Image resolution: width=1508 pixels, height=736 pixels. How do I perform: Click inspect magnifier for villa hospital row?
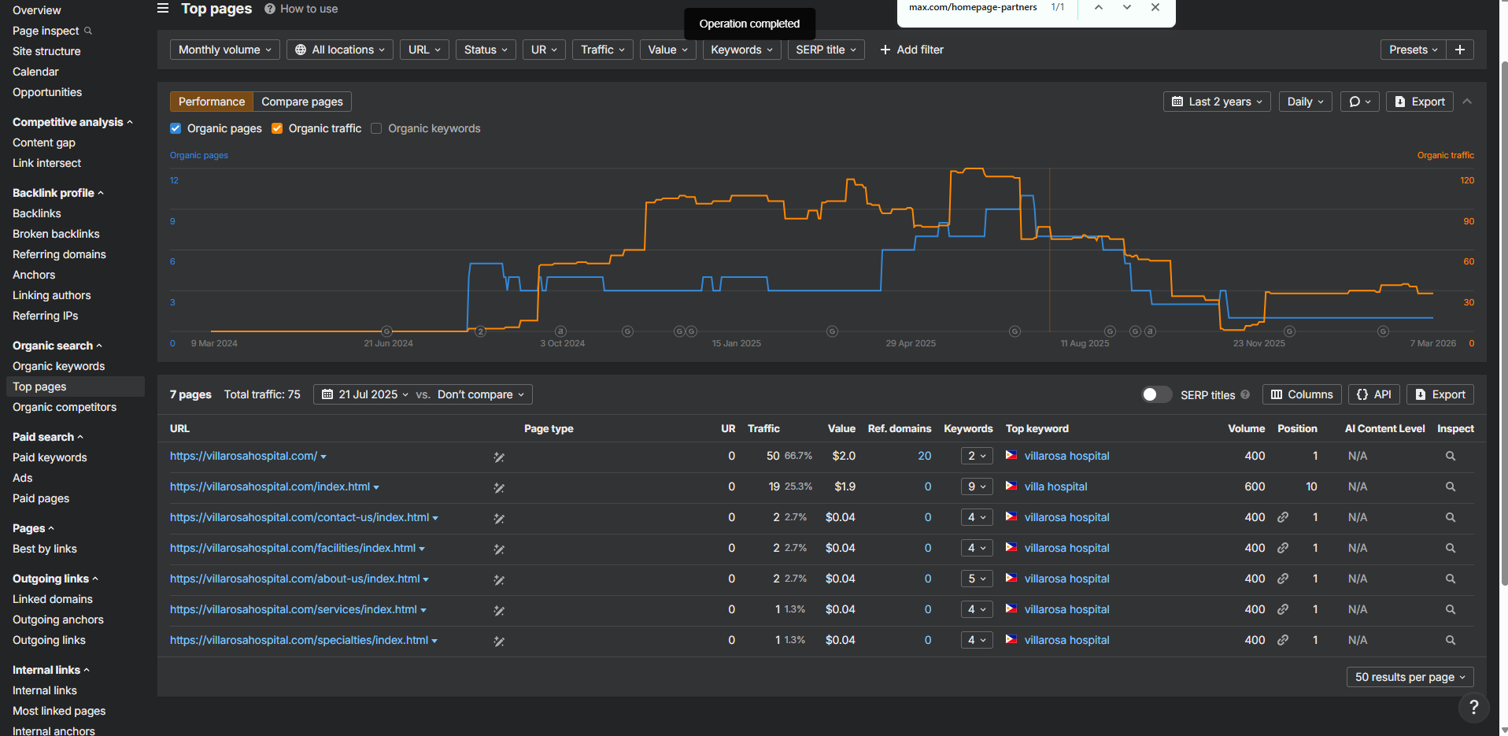1450,486
